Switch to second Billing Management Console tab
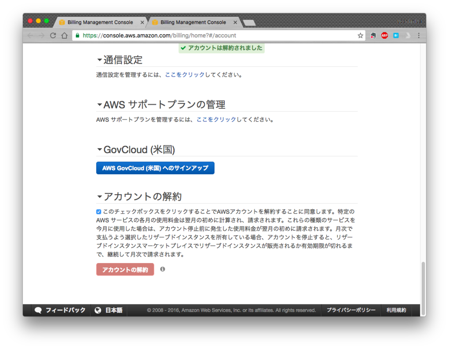The height and width of the screenshot is (349, 449). 193,22
